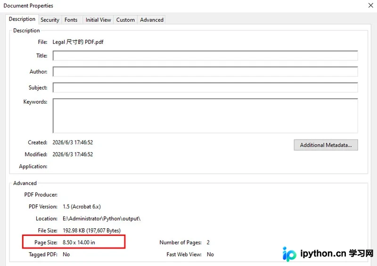Open Additional Metadata dialog
The width and height of the screenshot is (377, 266).
pos(326,145)
